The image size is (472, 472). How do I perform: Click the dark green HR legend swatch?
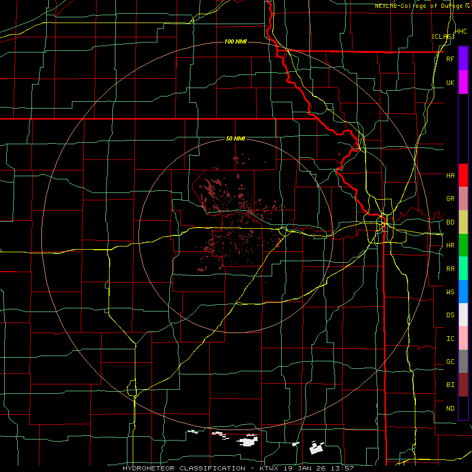[x=463, y=245]
